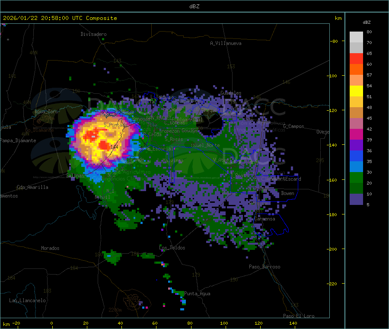Click the A_Villanueva place label

point(226,43)
